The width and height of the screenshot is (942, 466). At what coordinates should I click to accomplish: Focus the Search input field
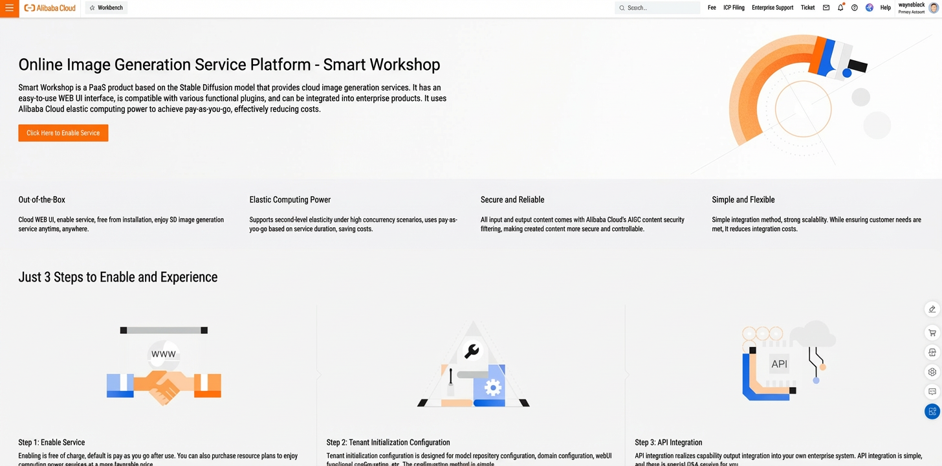click(657, 8)
